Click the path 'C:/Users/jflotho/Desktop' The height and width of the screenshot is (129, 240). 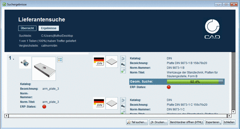(x=57, y=36)
